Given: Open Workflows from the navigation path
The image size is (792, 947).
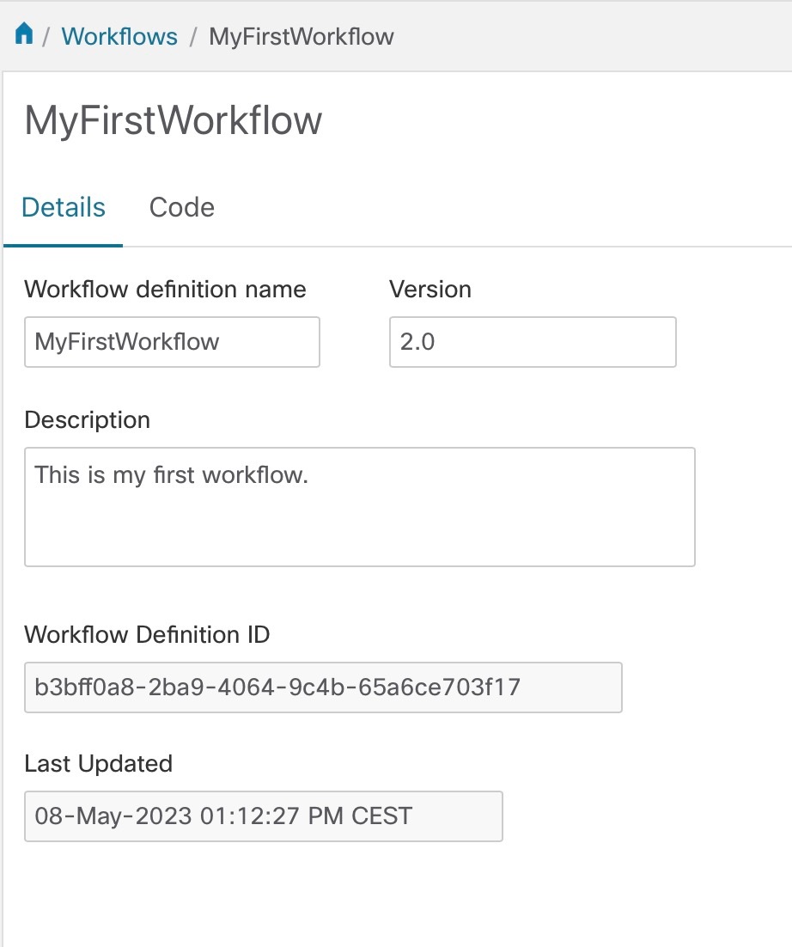Looking at the screenshot, I should [x=119, y=36].
